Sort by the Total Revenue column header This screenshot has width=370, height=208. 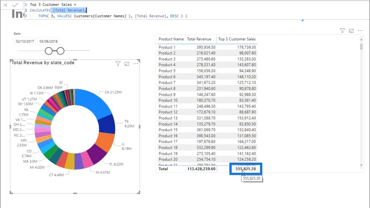tap(199, 39)
